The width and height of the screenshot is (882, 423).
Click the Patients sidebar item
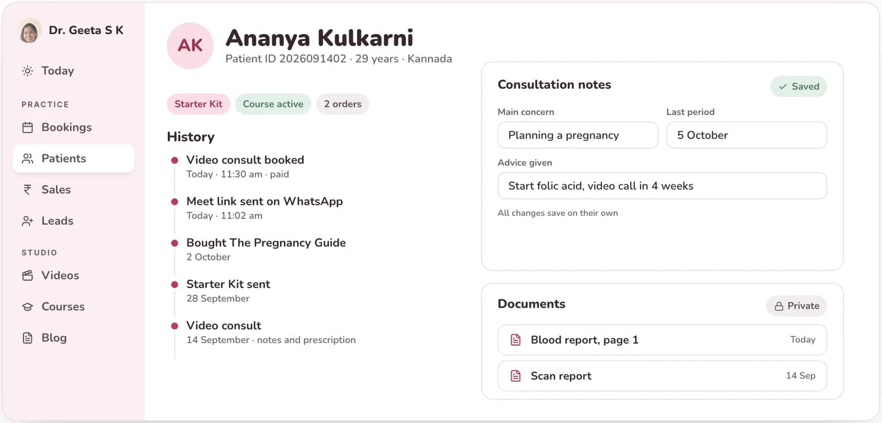[73, 159]
